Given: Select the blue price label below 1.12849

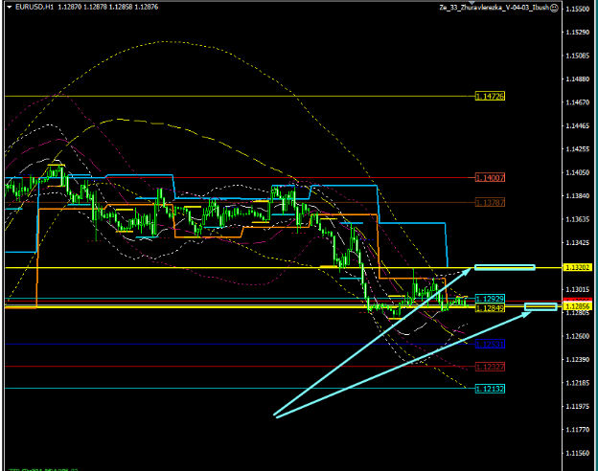Looking at the screenshot, I should click(490, 344).
